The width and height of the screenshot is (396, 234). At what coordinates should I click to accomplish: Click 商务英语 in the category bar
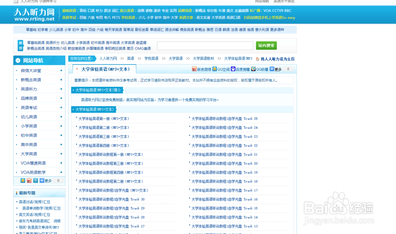pos(187,30)
